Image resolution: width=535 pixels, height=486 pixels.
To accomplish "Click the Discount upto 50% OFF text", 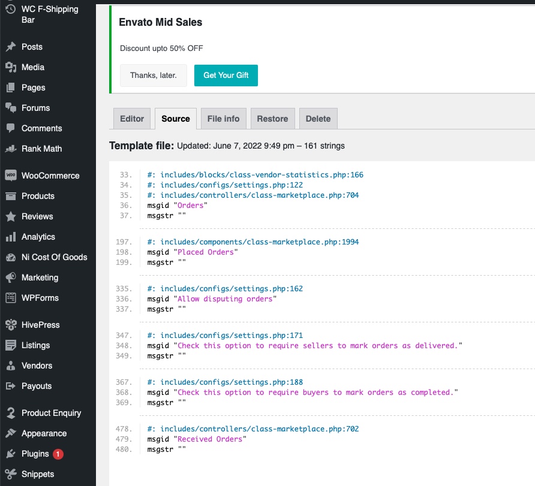I will pyautogui.click(x=161, y=49).
